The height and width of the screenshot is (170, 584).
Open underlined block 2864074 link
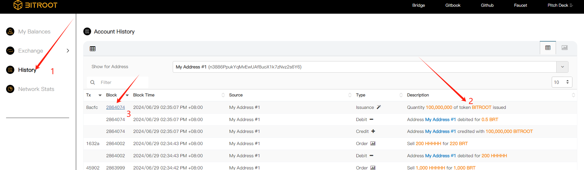(x=115, y=107)
